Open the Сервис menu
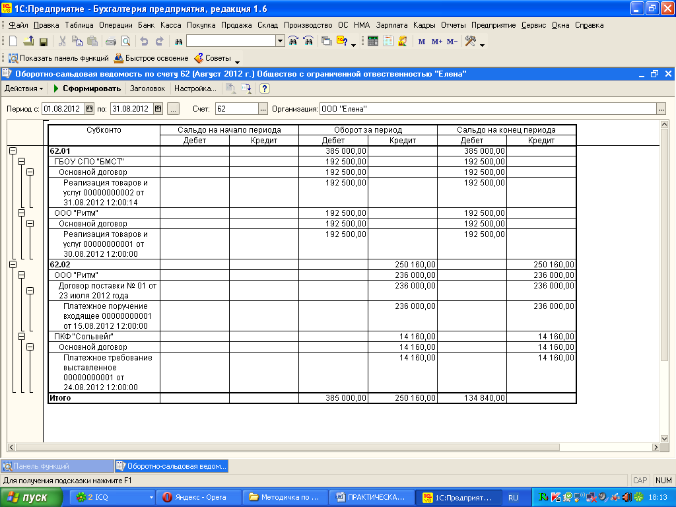Viewport: 676px width, 507px height. tap(533, 25)
